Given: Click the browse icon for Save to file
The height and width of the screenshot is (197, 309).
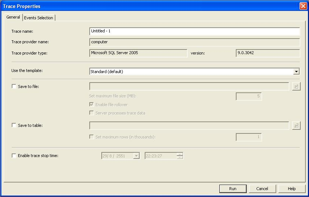Looking at the screenshot, I should [296, 87].
